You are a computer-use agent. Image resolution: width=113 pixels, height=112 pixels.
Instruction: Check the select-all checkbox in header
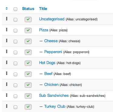pos(15,9)
